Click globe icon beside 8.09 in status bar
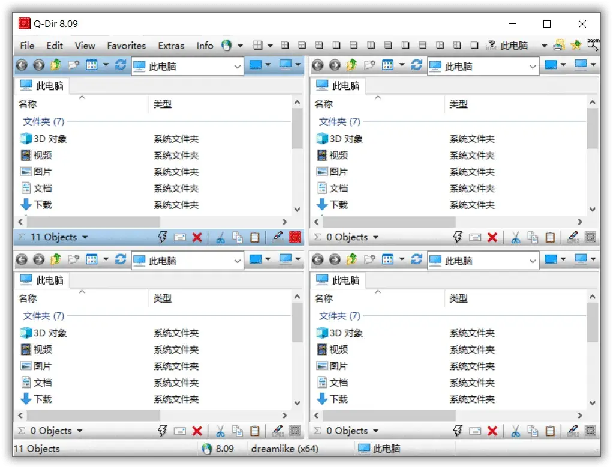613x469 pixels. [x=207, y=449]
